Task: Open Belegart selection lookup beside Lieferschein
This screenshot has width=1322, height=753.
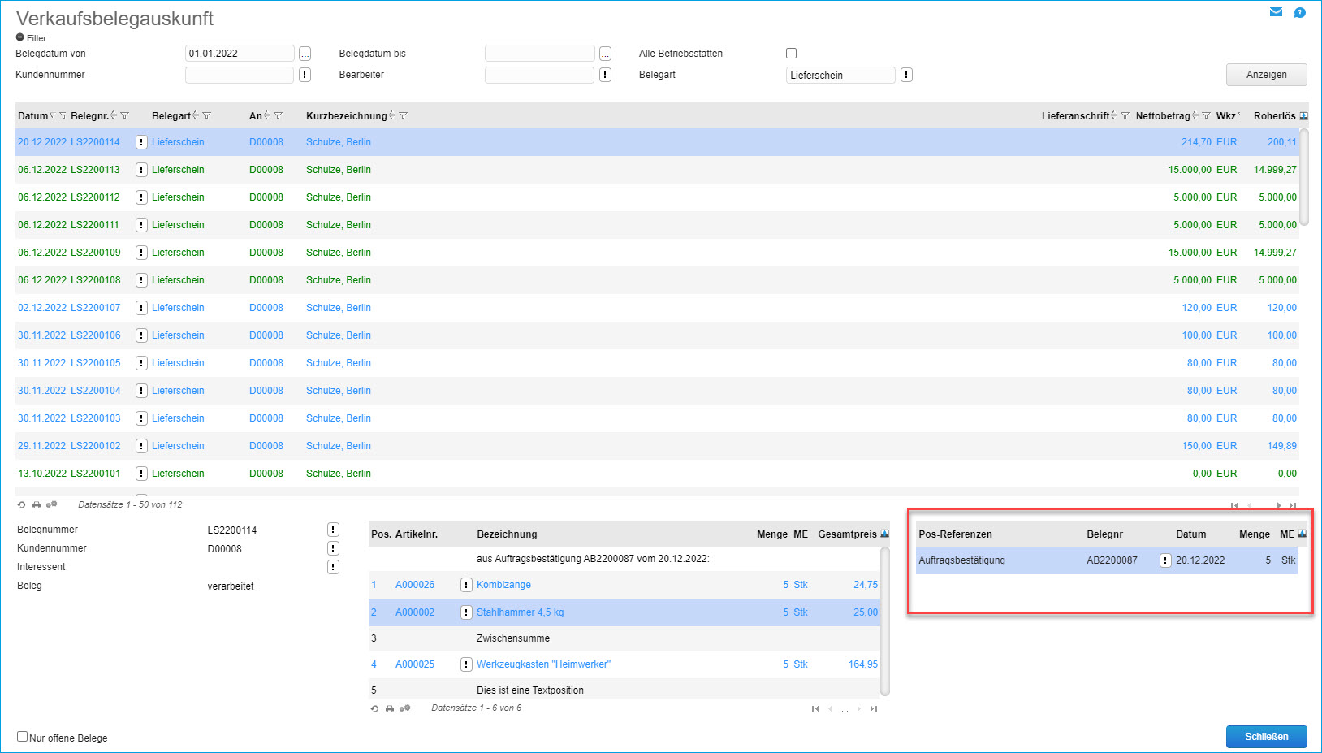Action: click(x=906, y=75)
